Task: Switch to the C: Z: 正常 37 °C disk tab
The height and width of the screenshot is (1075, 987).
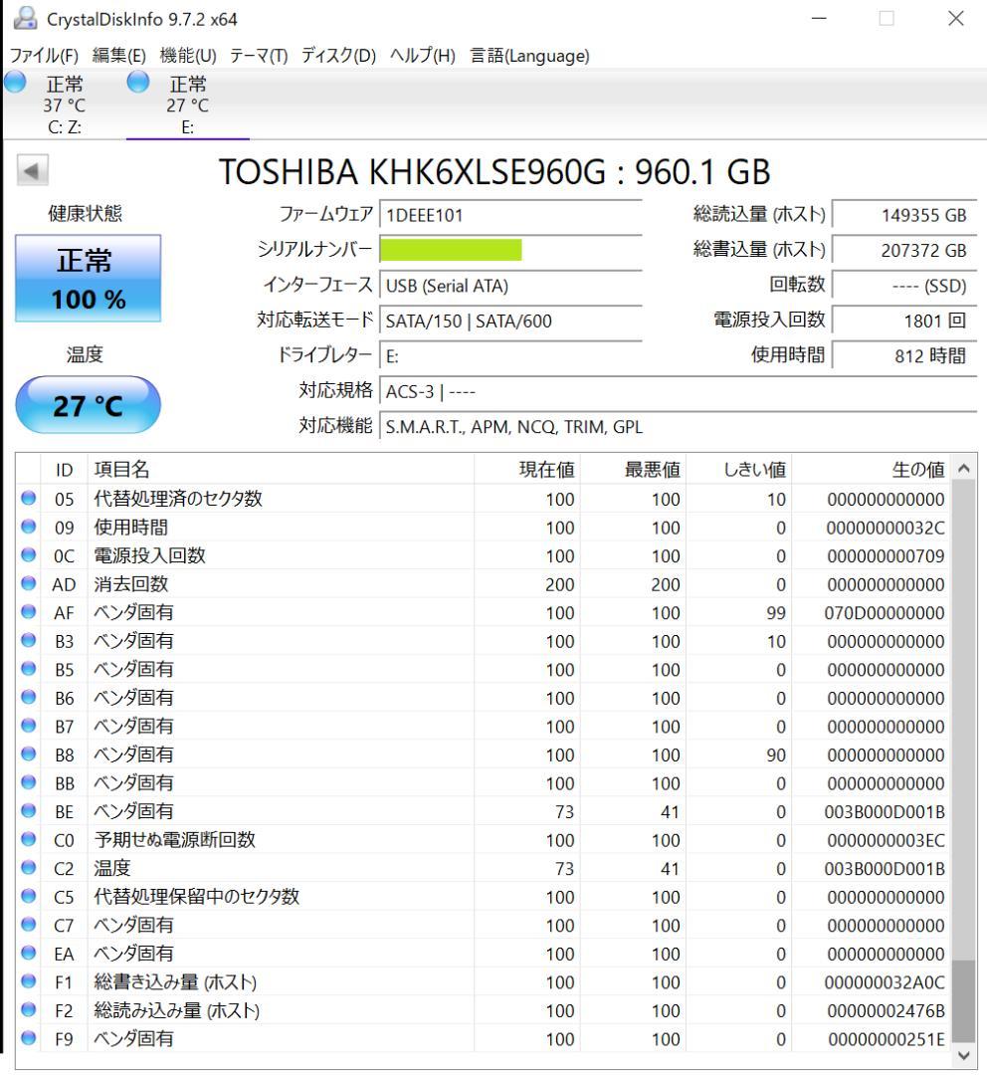Action: pyautogui.click(x=65, y=104)
